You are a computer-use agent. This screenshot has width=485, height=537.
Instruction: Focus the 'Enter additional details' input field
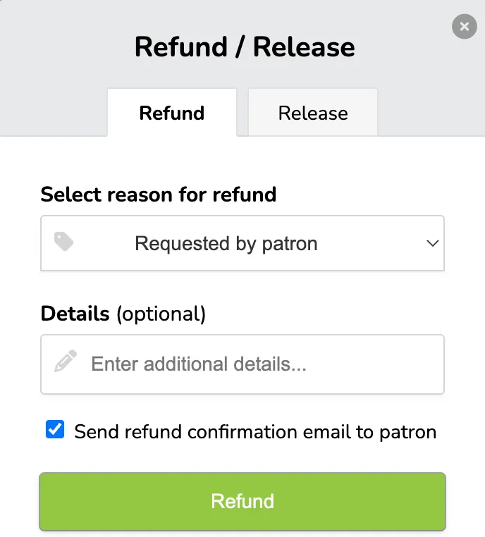coord(242,364)
